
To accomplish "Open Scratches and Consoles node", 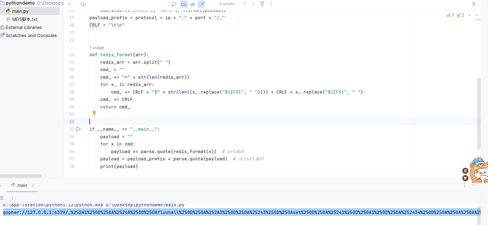I will pyautogui.click(x=31, y=35).
